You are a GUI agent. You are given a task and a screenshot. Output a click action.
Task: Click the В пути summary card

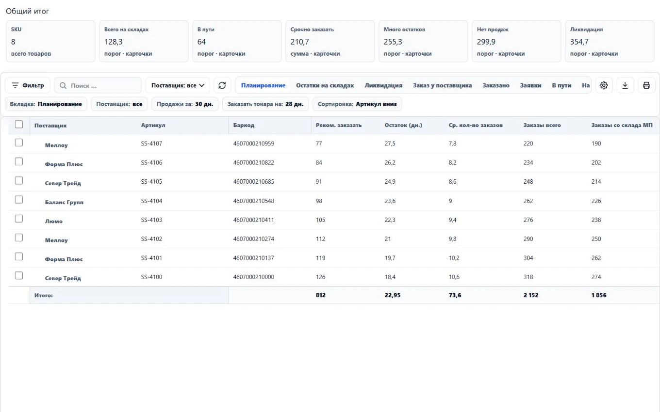(x=237, y=41)
